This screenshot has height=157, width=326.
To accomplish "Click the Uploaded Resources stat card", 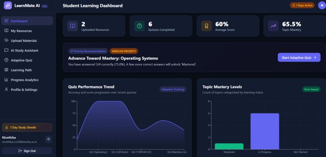I will [x=94, y=26].
